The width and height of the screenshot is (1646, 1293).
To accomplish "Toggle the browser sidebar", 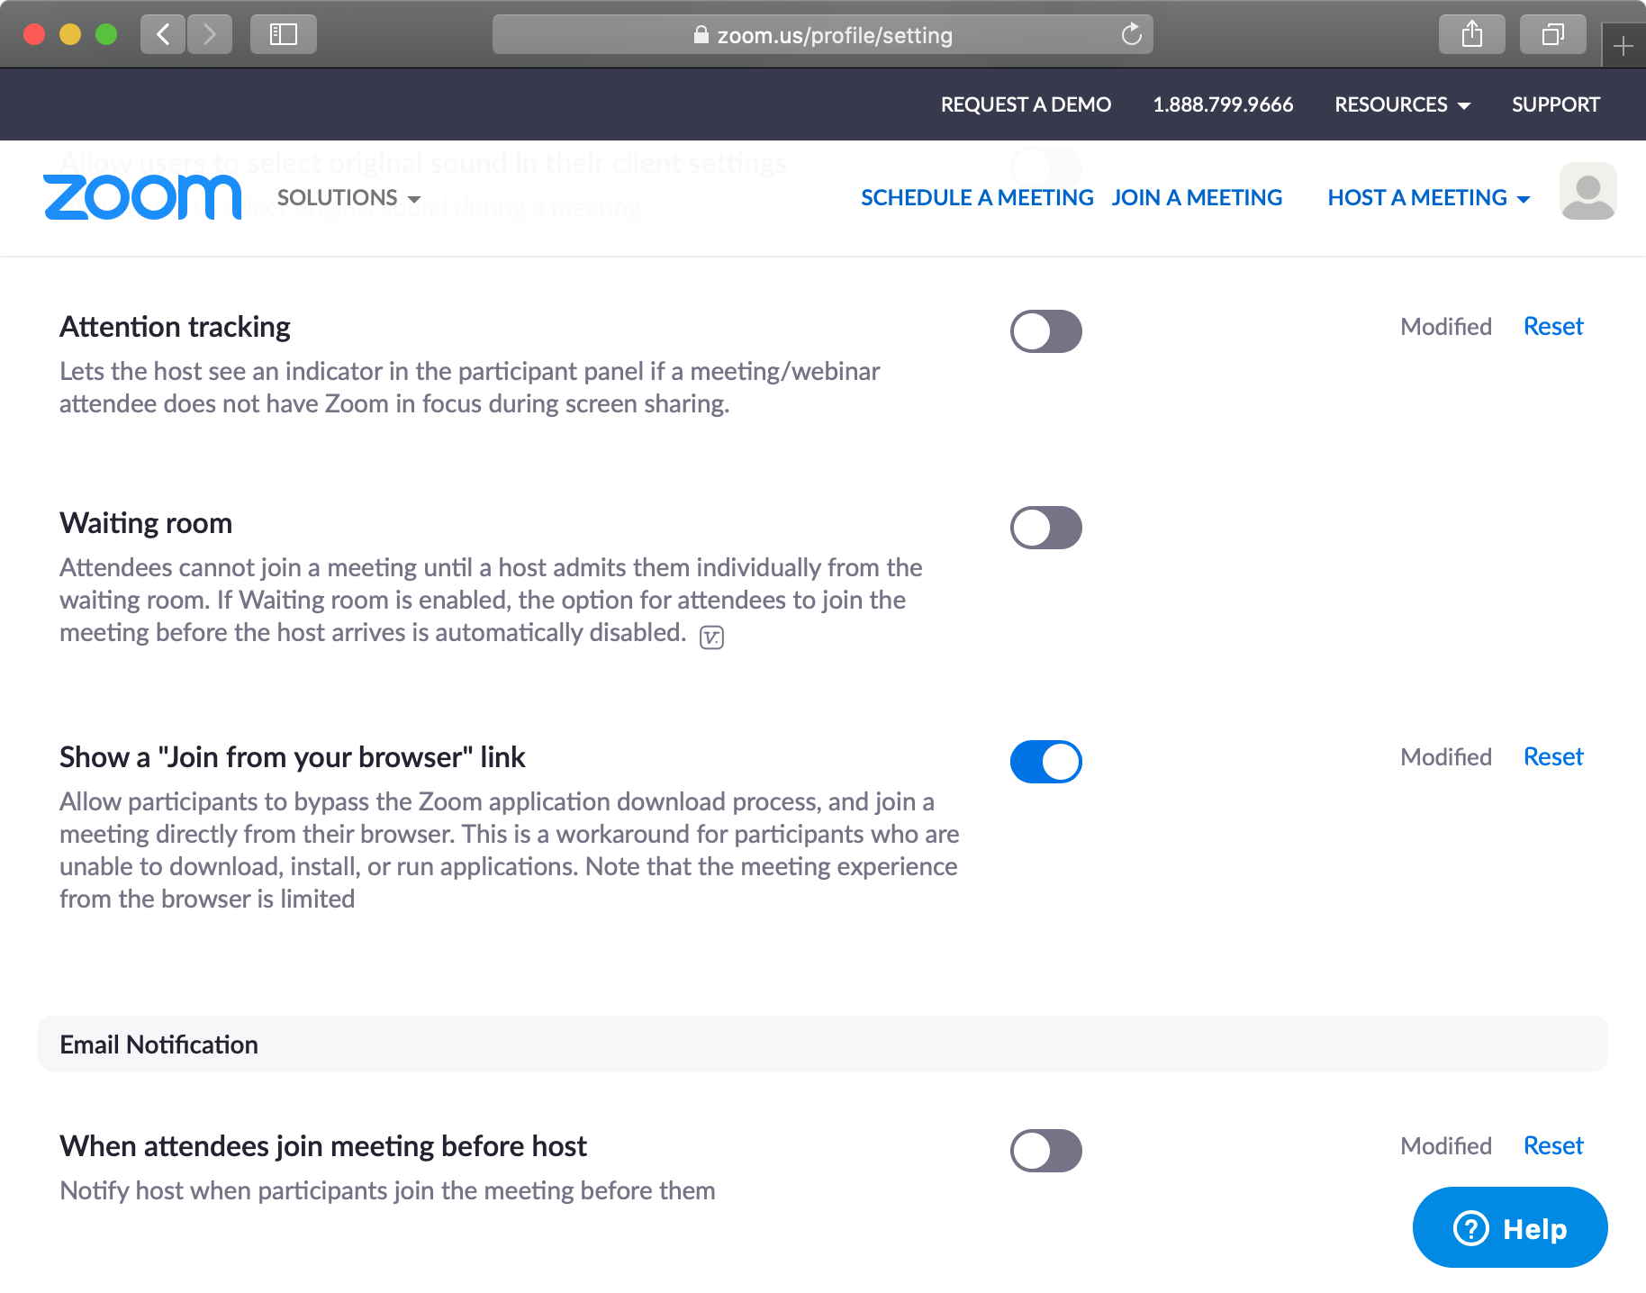I will (x=283, y=34).
